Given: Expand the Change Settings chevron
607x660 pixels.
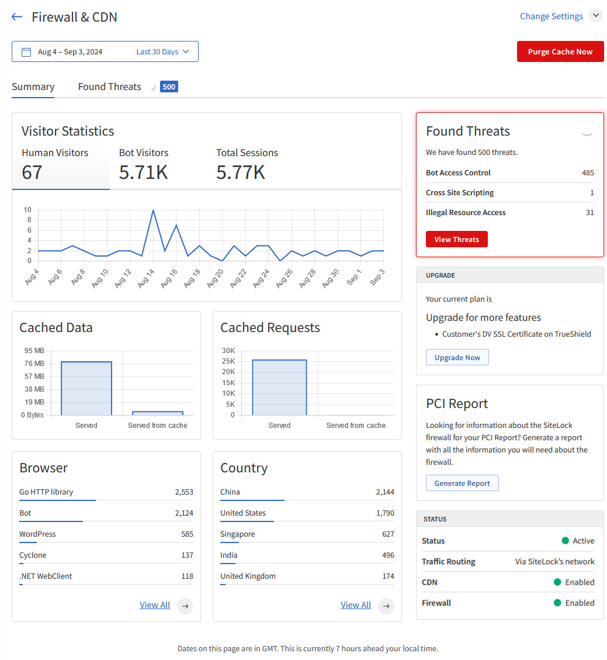Looking at the screenshot, I should click(x=595, y=16).
